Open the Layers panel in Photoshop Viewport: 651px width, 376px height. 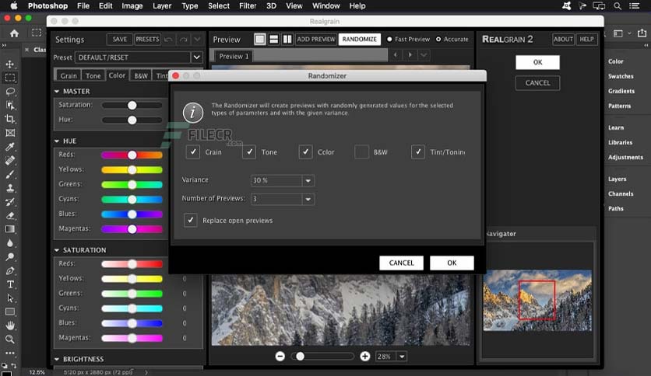coord(617,179)
